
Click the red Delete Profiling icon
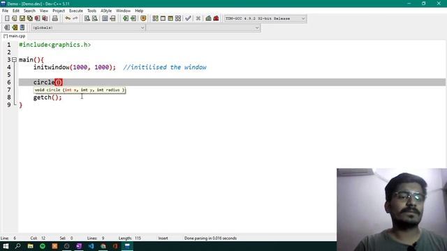coord(216,19)
